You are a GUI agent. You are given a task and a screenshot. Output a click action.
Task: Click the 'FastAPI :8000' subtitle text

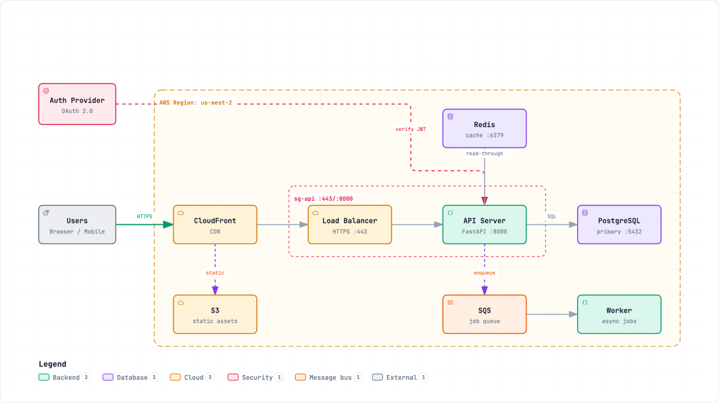[485, 231]
